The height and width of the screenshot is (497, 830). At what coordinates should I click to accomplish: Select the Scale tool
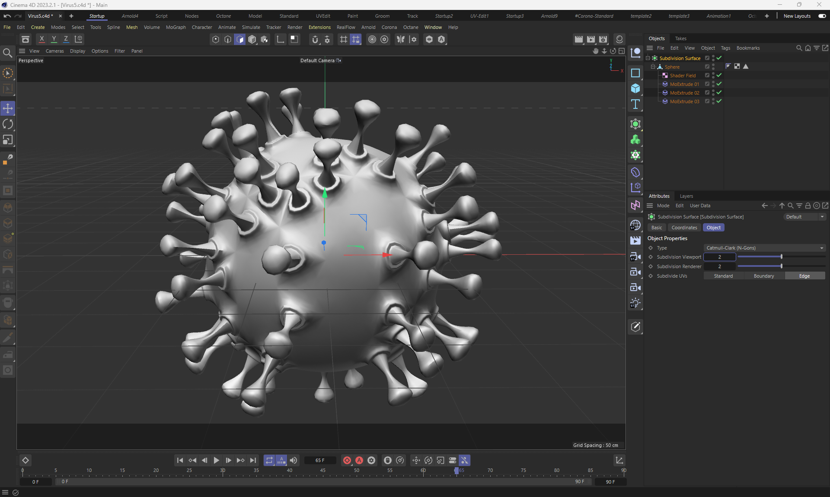8,140
